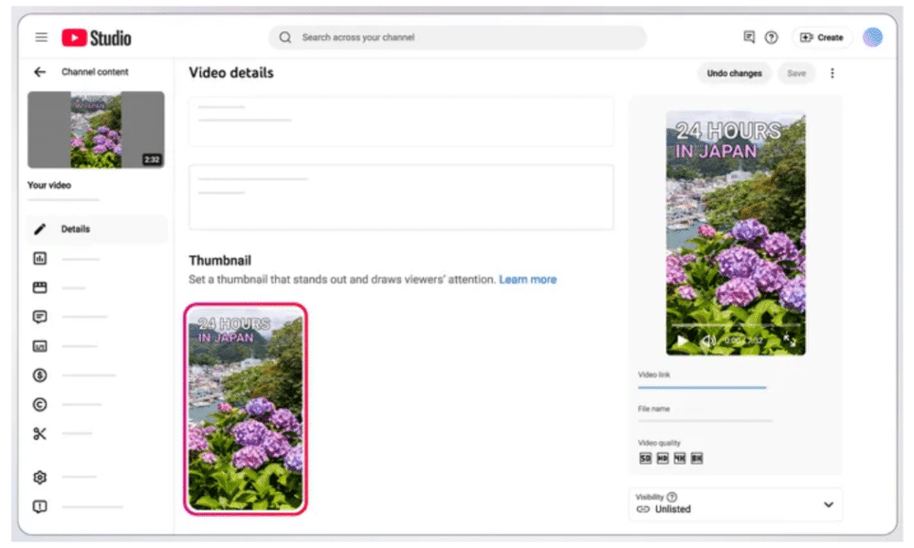Click the 'File name' label
This screenshot has height=548, width=914.
tap(654, 409)
